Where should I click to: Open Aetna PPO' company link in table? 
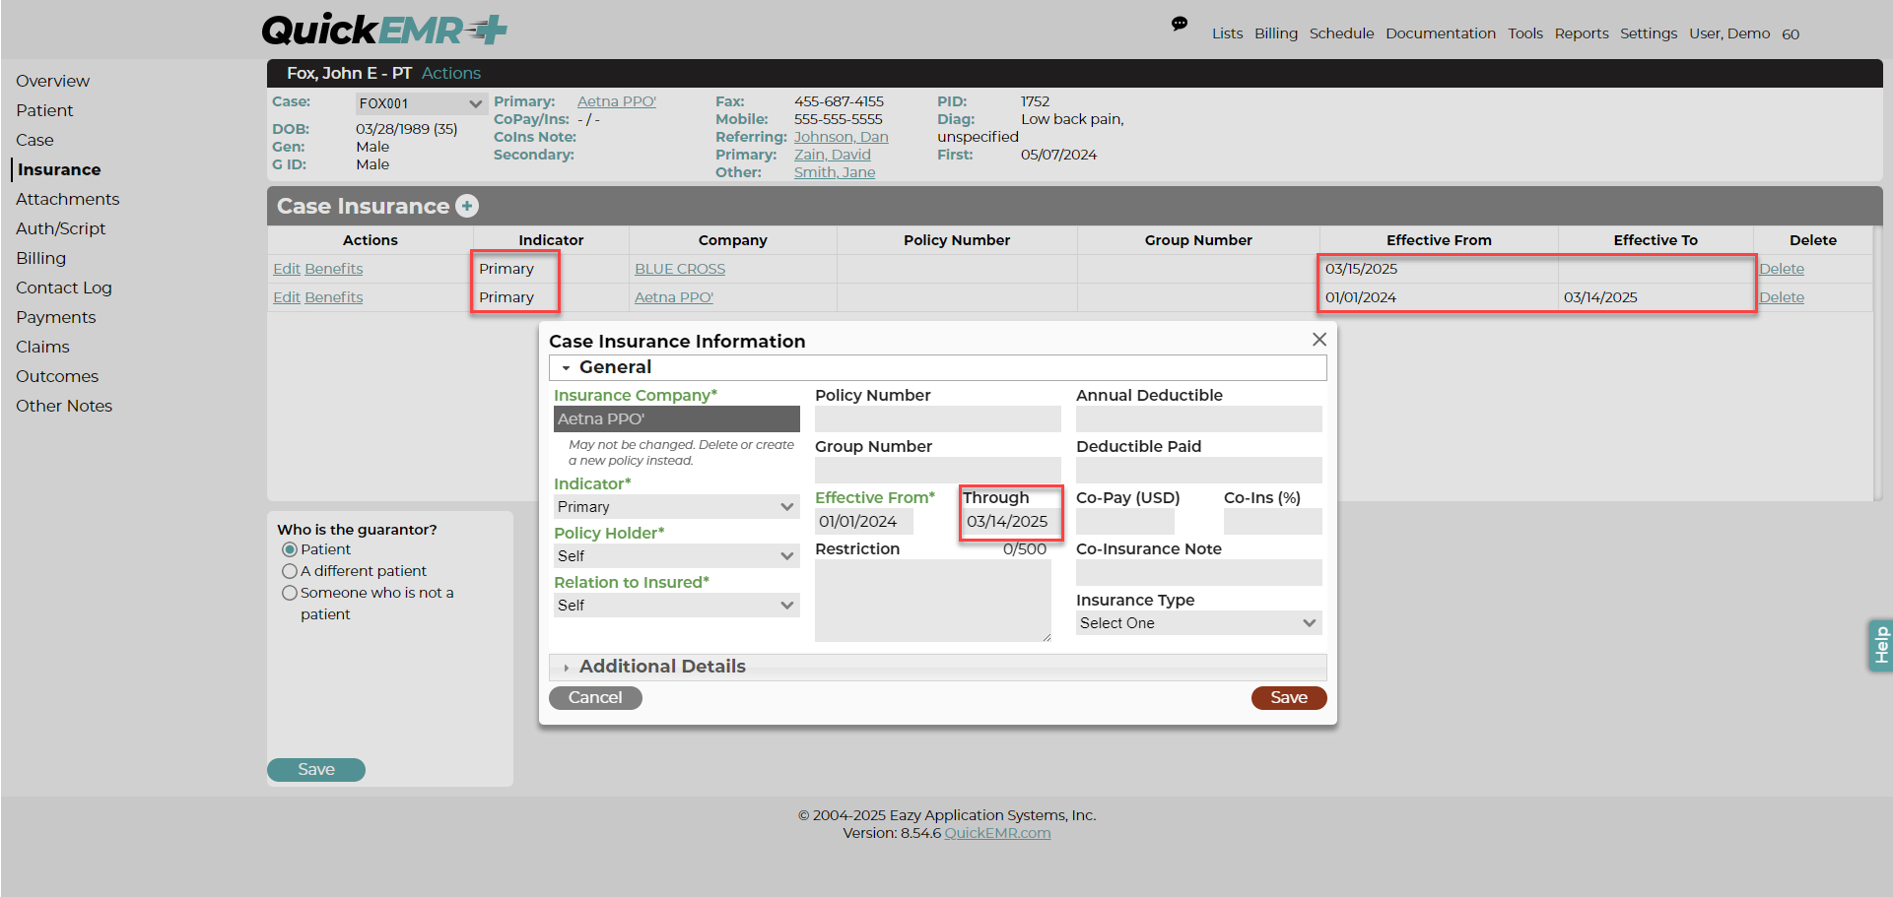pos(674,297)
